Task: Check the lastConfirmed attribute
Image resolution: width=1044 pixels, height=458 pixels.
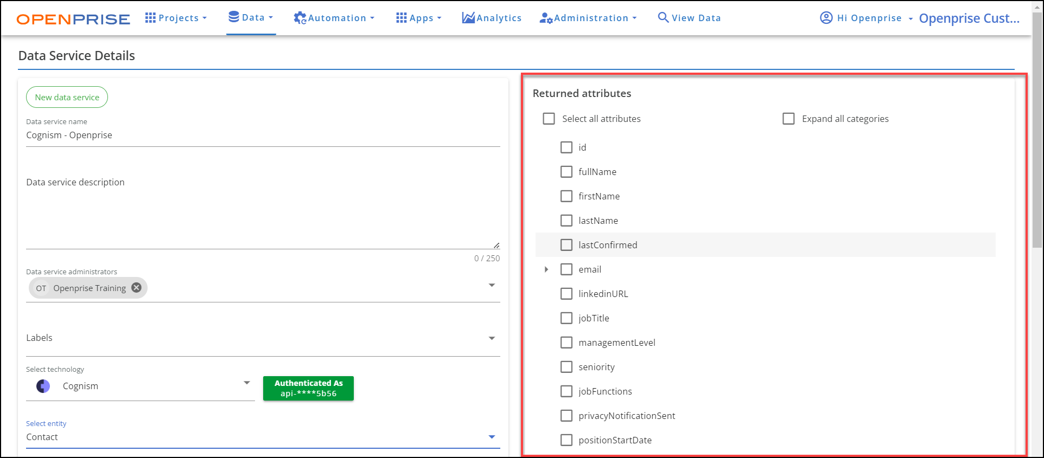Action: tap(566, 245)
